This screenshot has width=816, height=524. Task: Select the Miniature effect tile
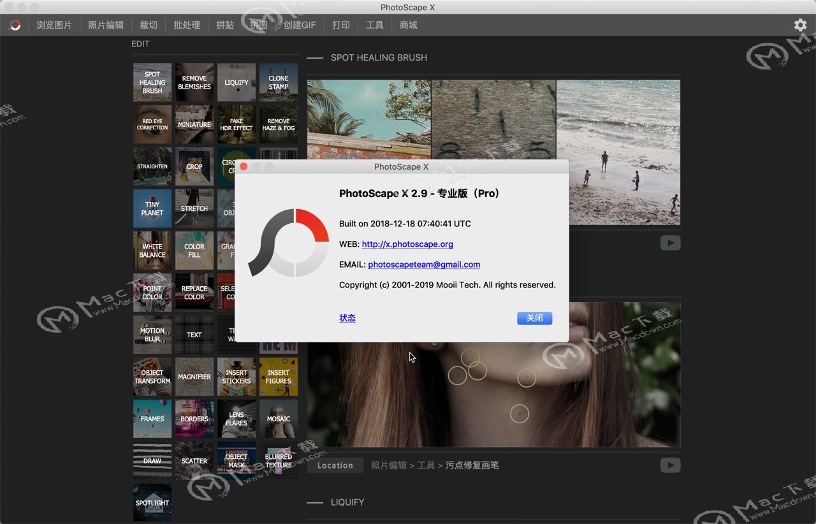coord(194,124)
